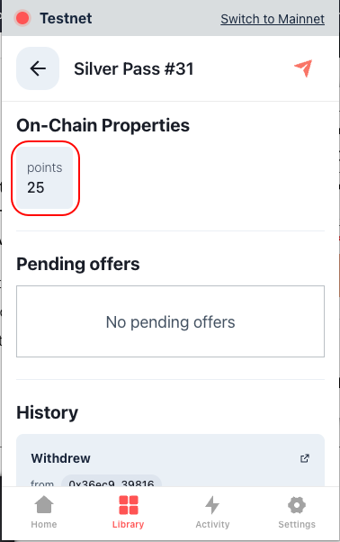340x542 pixels.
Task: Click the Settings tab label text
Action: pos(297,524)
